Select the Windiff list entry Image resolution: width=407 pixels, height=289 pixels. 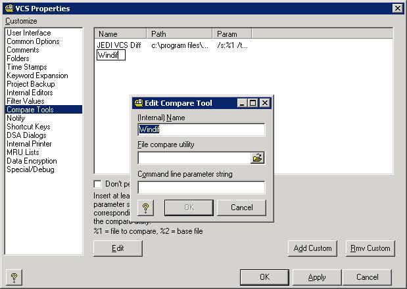click(x=111, y=55)
